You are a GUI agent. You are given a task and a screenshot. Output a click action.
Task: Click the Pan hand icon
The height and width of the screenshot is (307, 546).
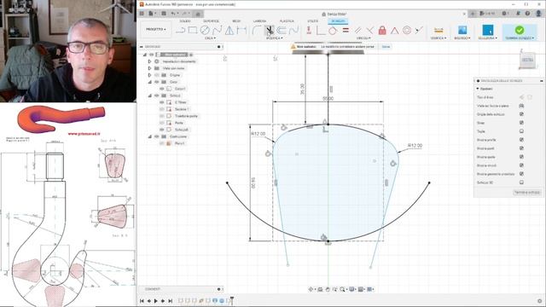pyautogui.click(x=328, y=289)
